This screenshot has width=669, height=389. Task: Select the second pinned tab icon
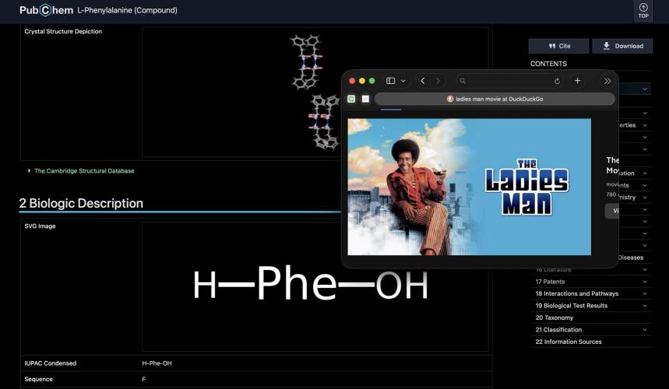[x=365, y=99]
